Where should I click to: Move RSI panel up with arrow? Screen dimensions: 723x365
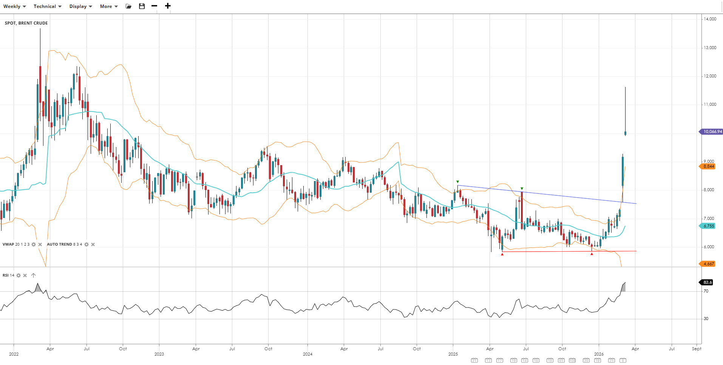(x=33, y=275)
